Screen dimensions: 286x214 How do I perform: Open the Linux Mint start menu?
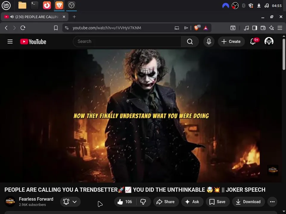click(x=6, y=5)
